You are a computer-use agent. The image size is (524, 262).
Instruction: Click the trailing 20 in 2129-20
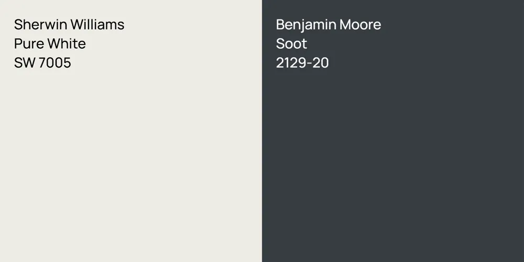(x=321, y=63)
